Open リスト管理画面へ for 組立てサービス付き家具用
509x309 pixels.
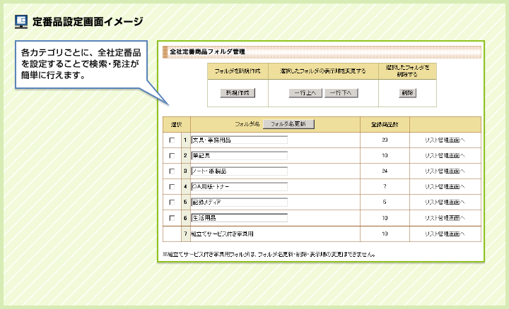pos(445,234)
